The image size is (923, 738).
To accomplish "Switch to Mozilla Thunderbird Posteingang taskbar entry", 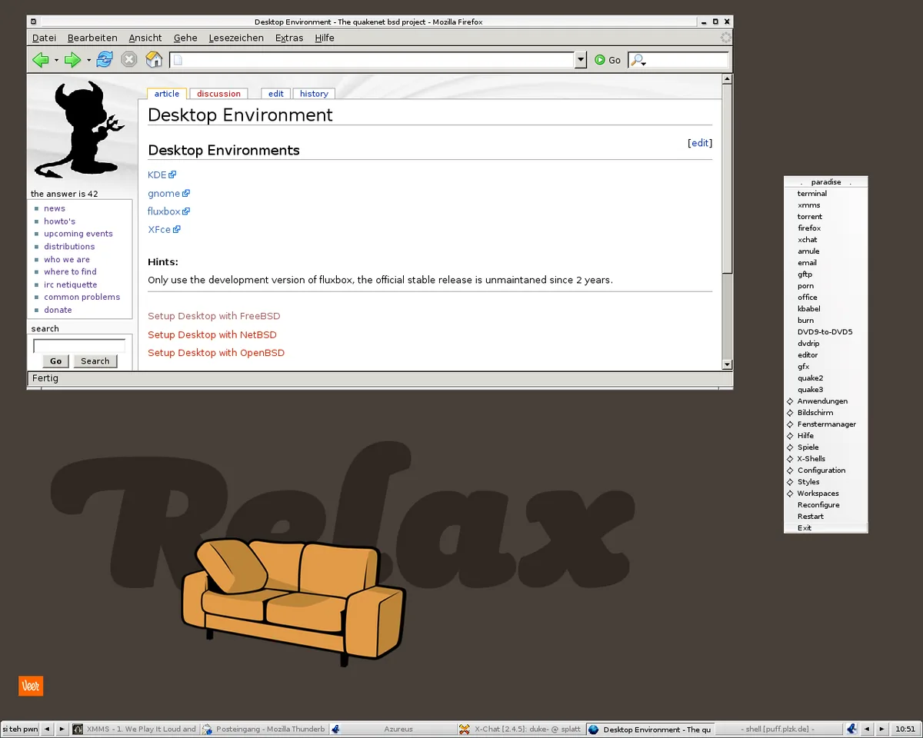I will tap(264, 729).
